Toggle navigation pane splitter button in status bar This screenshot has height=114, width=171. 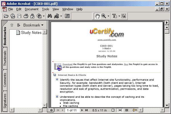point(51,110)
